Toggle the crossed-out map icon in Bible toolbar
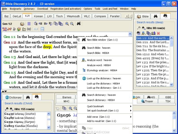The image size is (178, 134). 19,29
